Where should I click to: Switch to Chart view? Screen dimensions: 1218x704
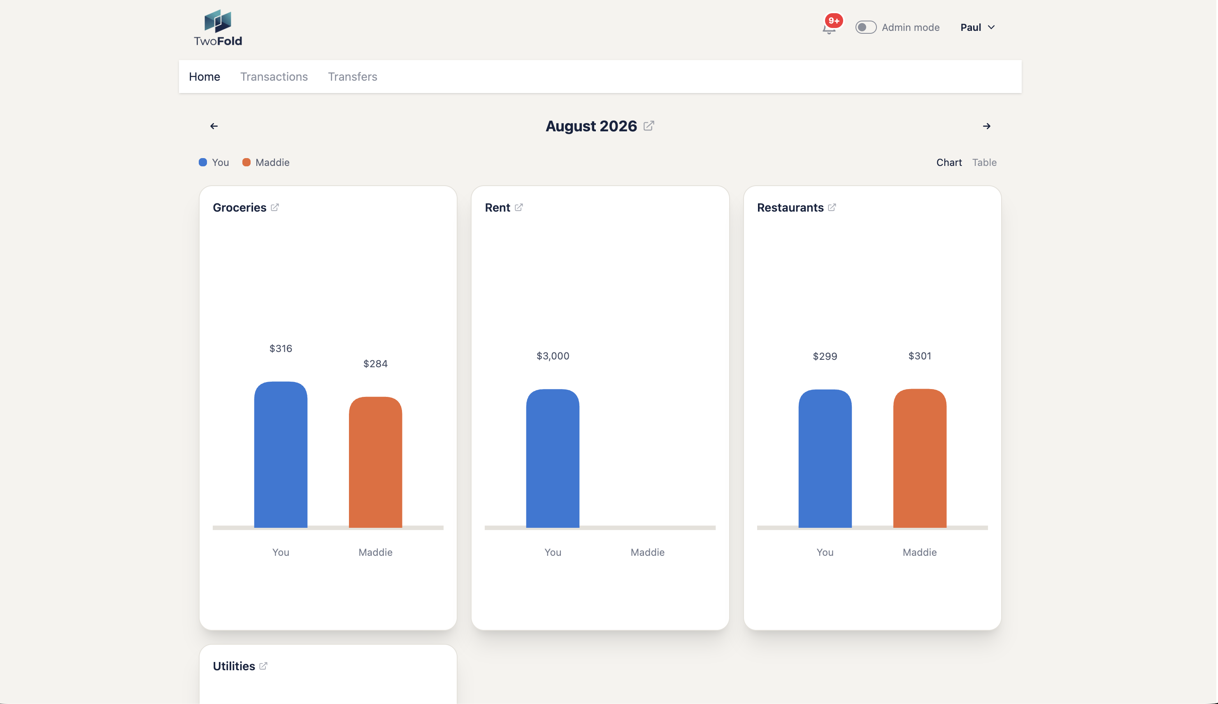coord(949,163)
